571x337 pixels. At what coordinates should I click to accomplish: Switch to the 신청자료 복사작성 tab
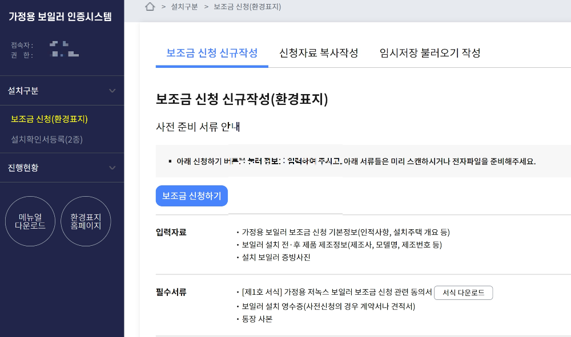point(319,52)
